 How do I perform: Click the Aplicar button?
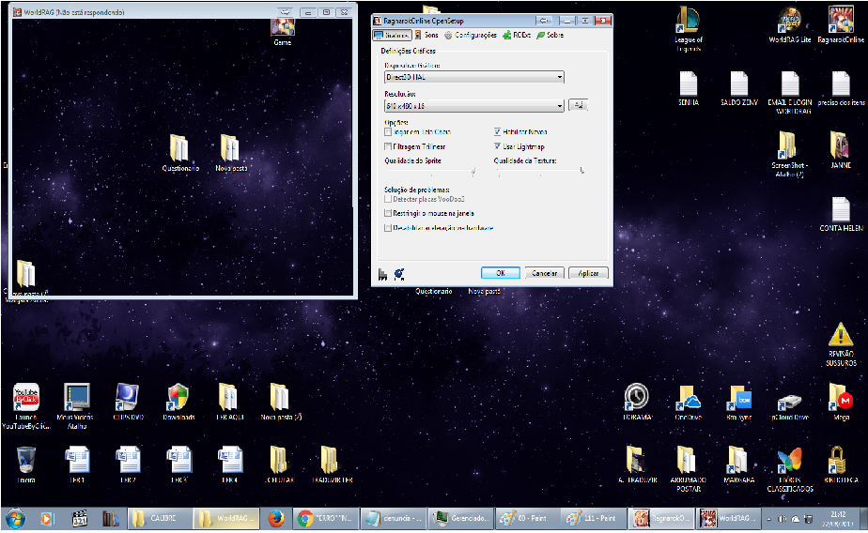[588, 273]
